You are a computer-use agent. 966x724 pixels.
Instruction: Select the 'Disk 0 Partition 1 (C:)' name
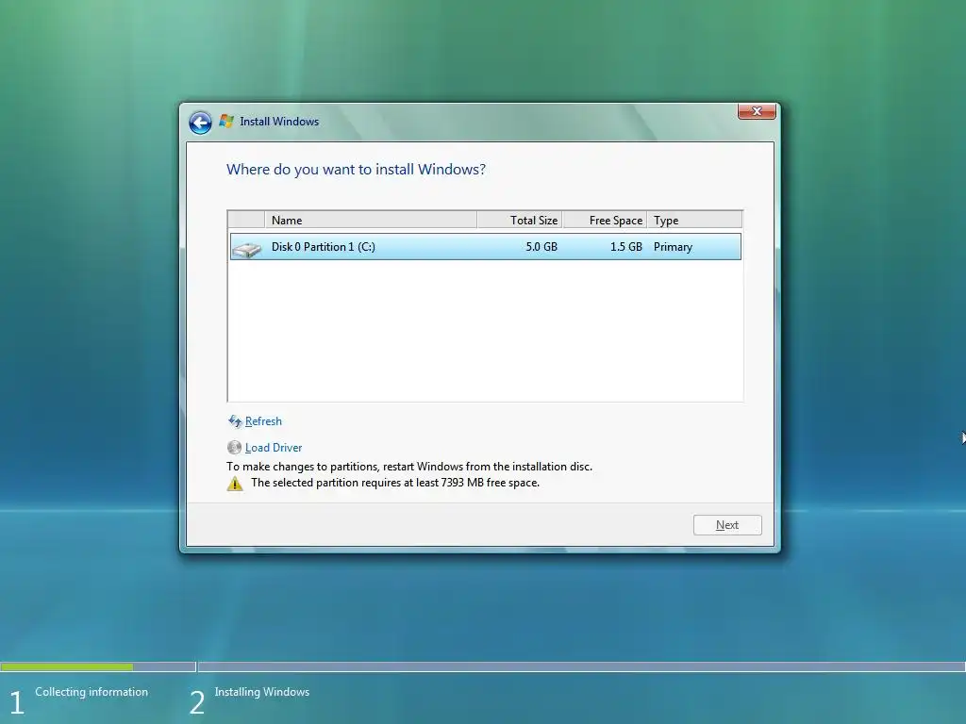[x=324, y=247]
